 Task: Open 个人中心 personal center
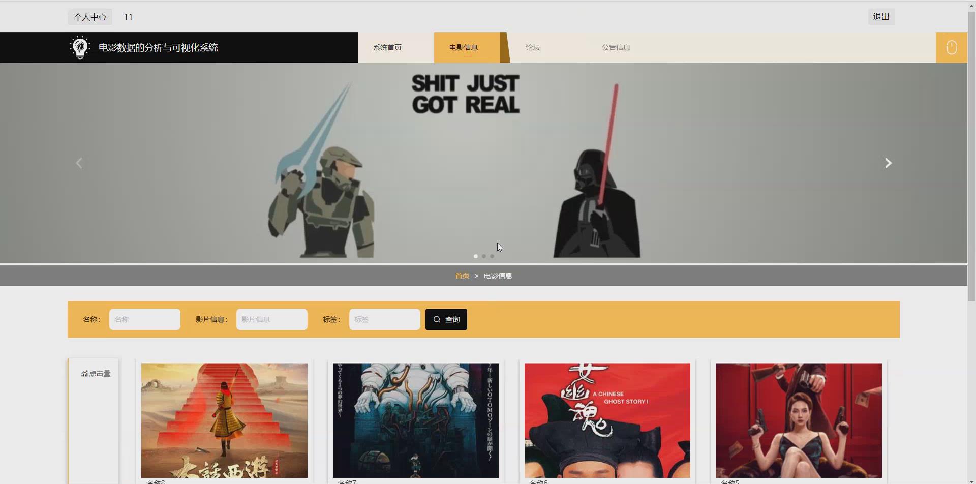(x=90, y=17)
